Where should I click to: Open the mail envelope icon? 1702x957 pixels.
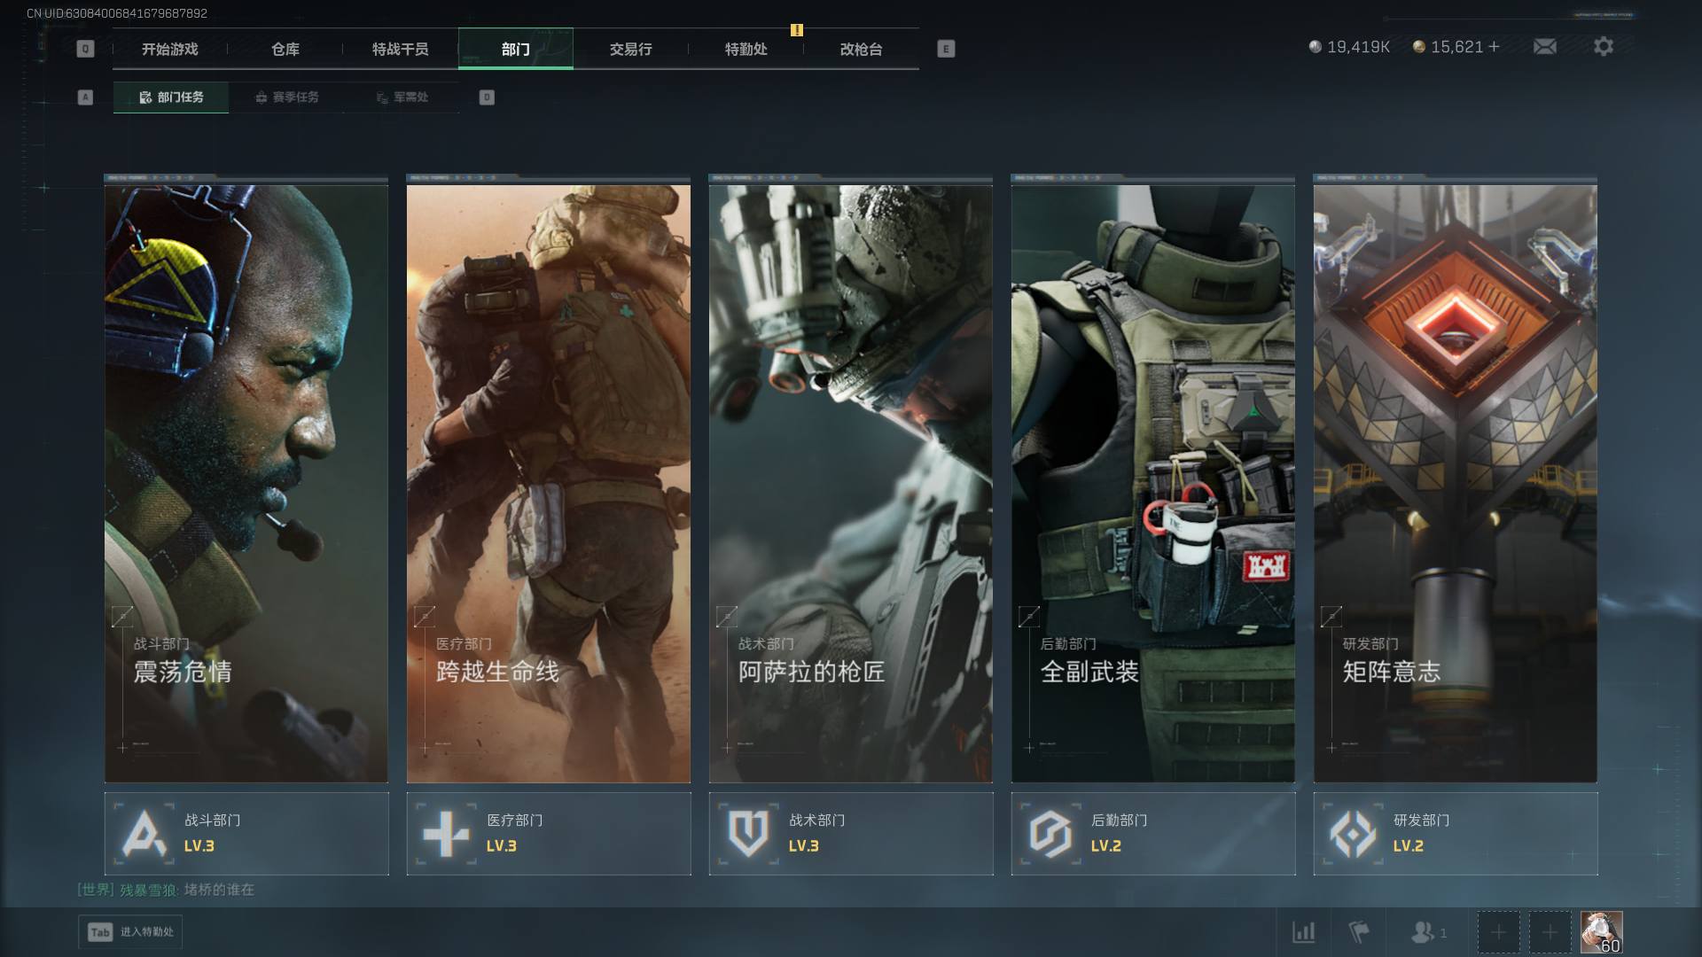1544,47
